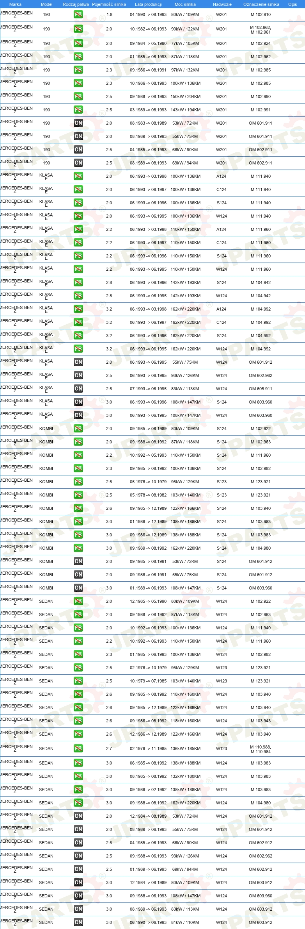Select the date range '02.1976 -> 11.1985'
This screenshot has width=305, height=929.
[148, 749]
